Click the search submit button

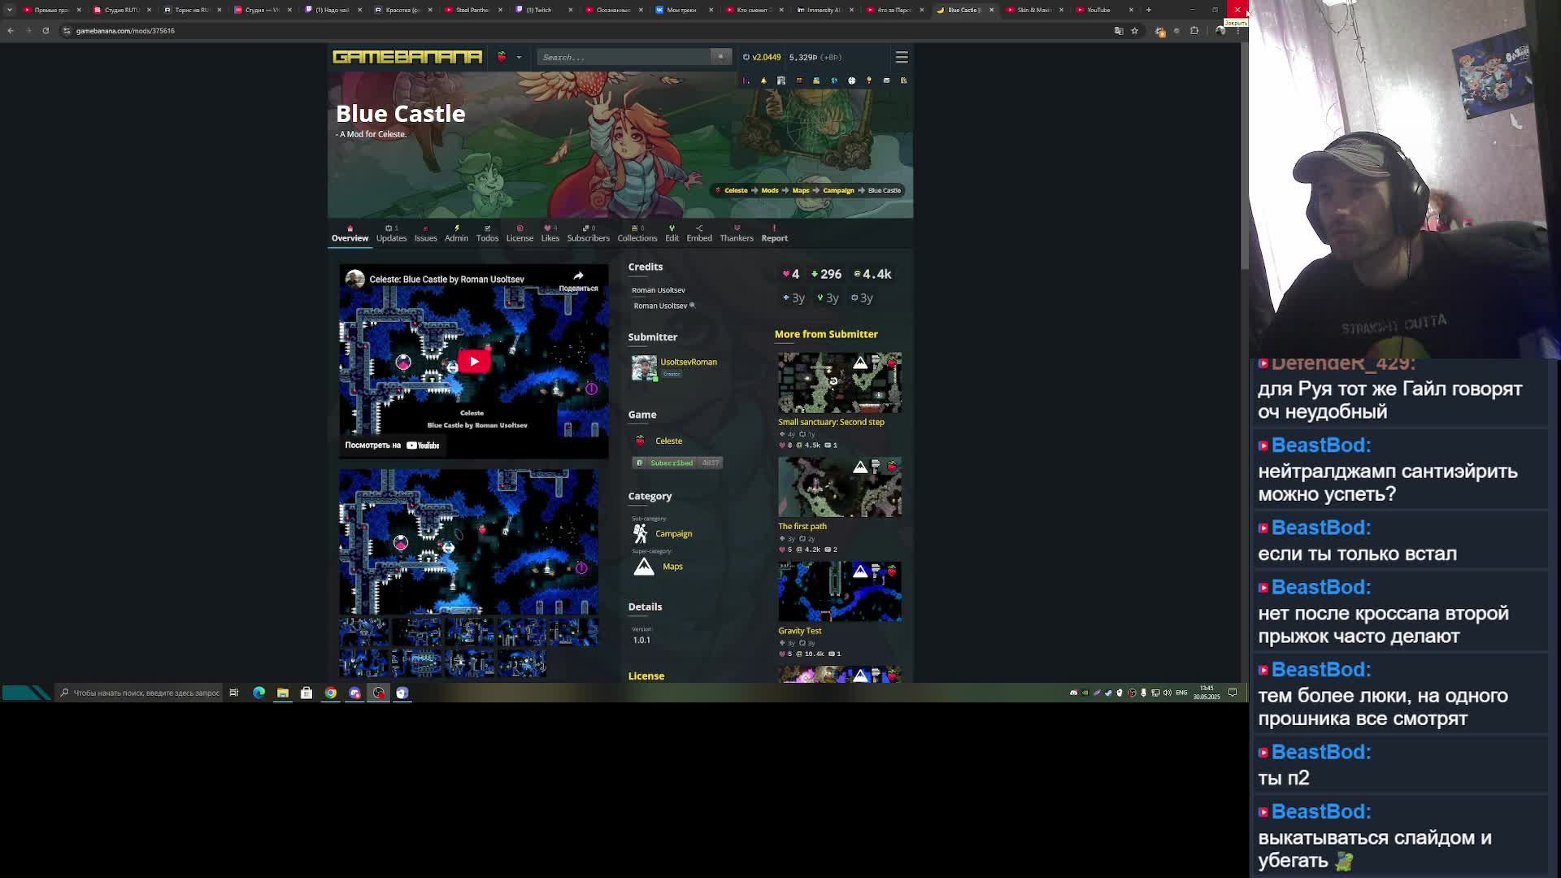coord(720,57)
